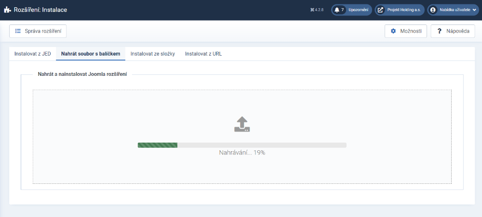Screen dimensions: 482x217
Task: Go to the Instalovat z URL tab
Action: 203,54
